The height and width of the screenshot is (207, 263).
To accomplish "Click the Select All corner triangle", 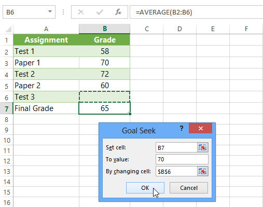I will pos(8,29).
